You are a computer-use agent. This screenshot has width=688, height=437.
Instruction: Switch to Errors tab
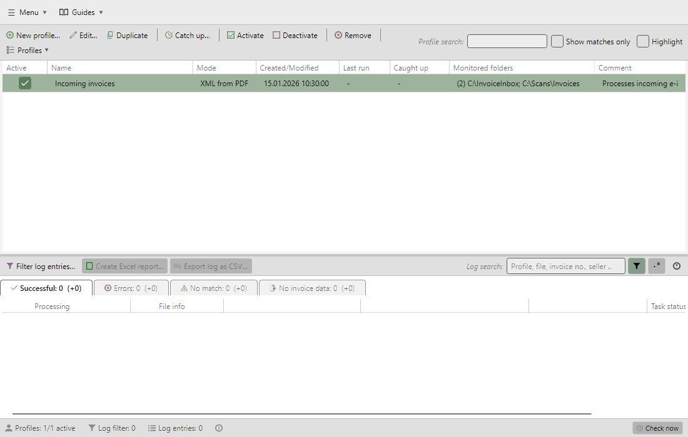131,288
